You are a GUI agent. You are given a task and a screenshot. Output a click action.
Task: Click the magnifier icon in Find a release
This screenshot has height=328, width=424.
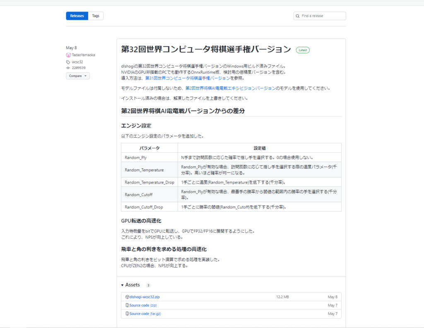point(298,16)
